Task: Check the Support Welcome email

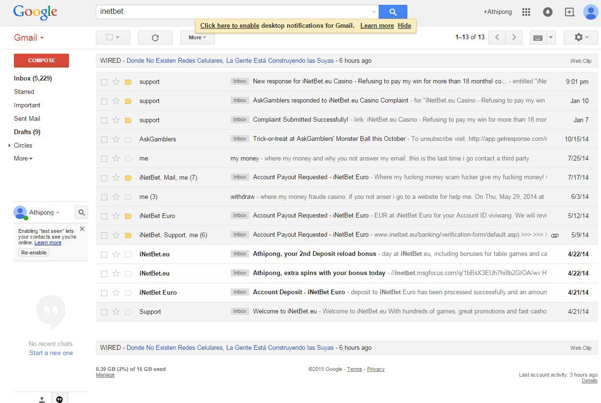Action: pos(104,312)
